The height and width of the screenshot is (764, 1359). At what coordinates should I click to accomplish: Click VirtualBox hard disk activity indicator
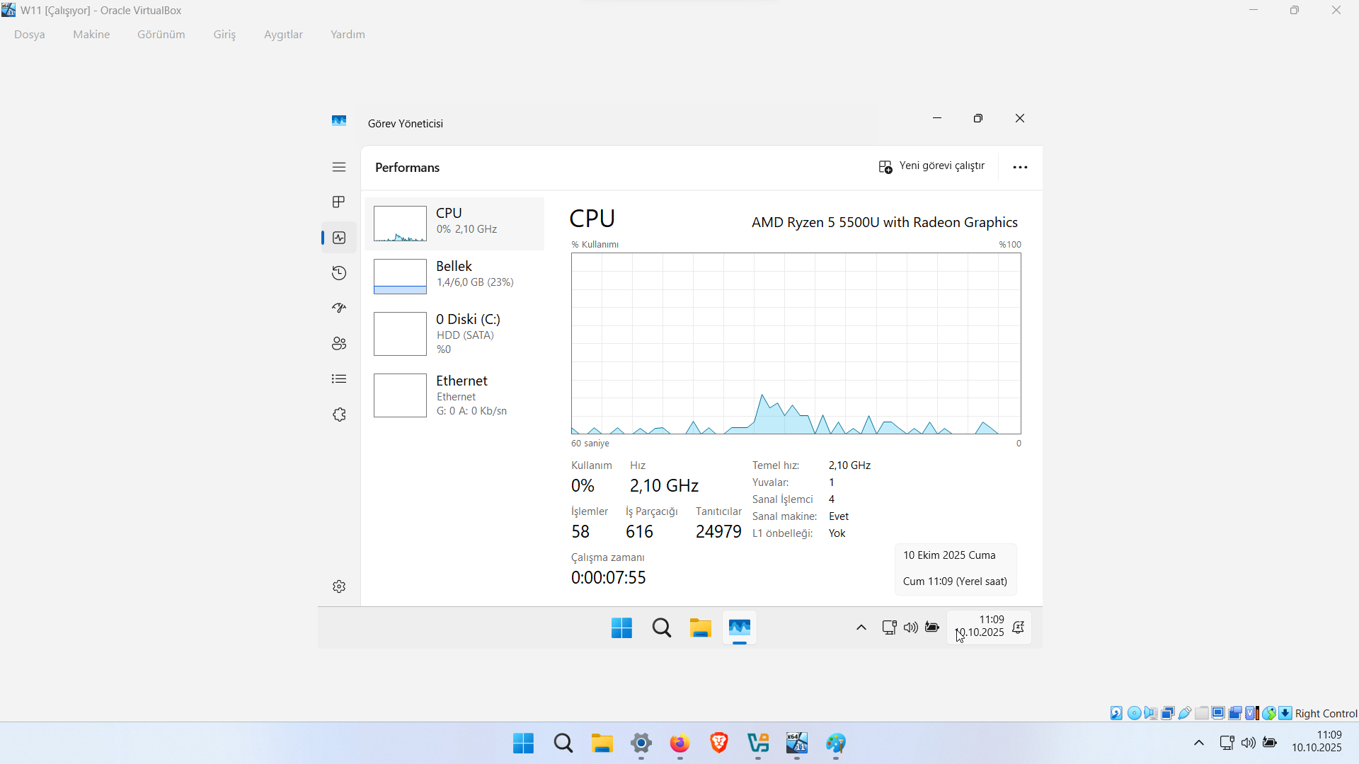tap(1116, 713)
